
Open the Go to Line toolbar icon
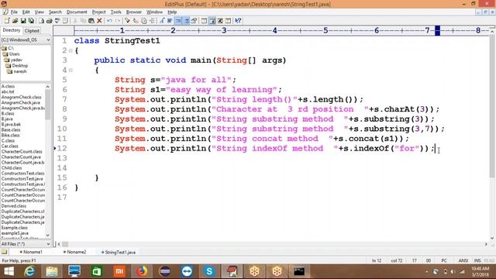[152, 21]
